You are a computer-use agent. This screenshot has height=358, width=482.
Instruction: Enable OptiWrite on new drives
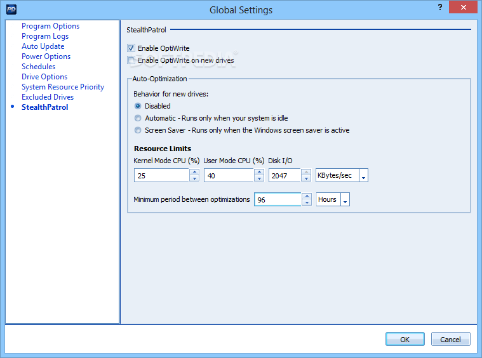131,60
